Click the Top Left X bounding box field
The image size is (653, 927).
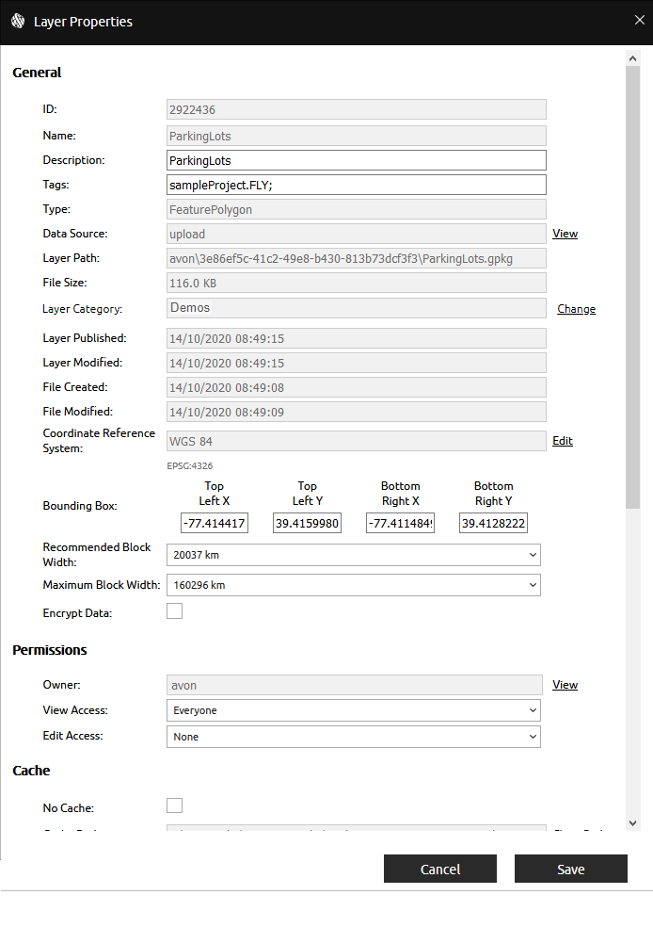pos(215,523)
